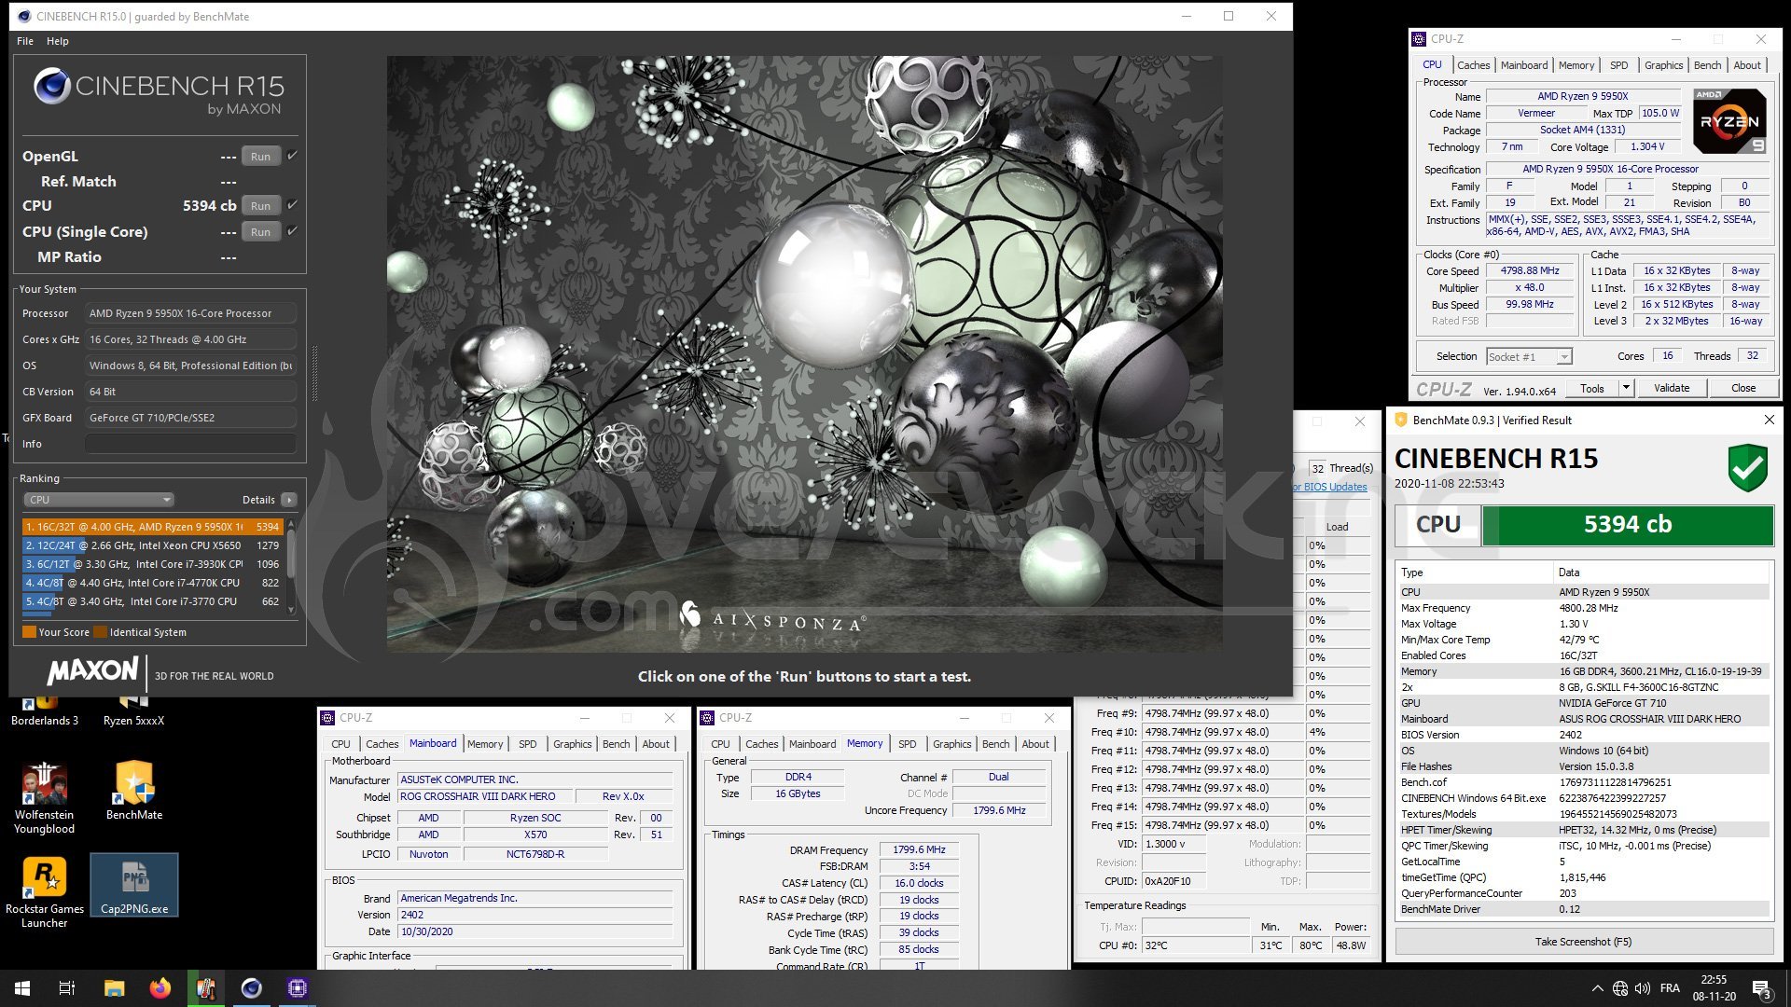Run the CPU benchmark
Screen dimensions: 1791x1007
[x=260, y=206]
